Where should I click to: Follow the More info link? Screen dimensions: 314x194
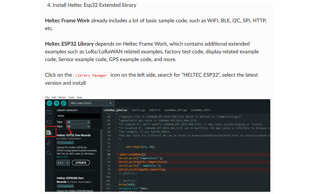(x=62, y=157)
